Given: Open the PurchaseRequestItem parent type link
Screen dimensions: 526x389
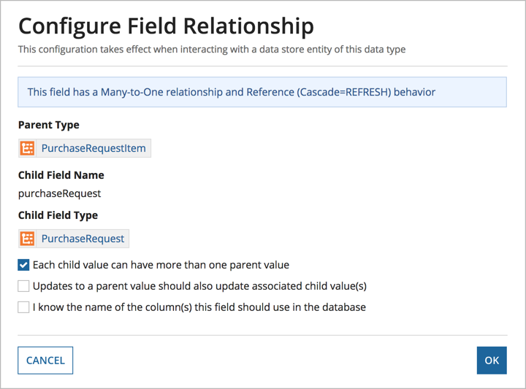Looking at the screenshot, I should [94, 148].
